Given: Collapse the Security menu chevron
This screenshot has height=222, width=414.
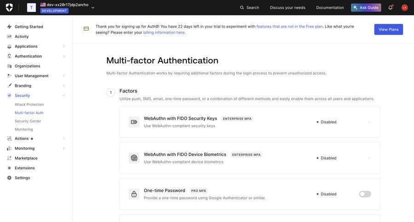Looking at the screenshot, I should tap(64, 95).
